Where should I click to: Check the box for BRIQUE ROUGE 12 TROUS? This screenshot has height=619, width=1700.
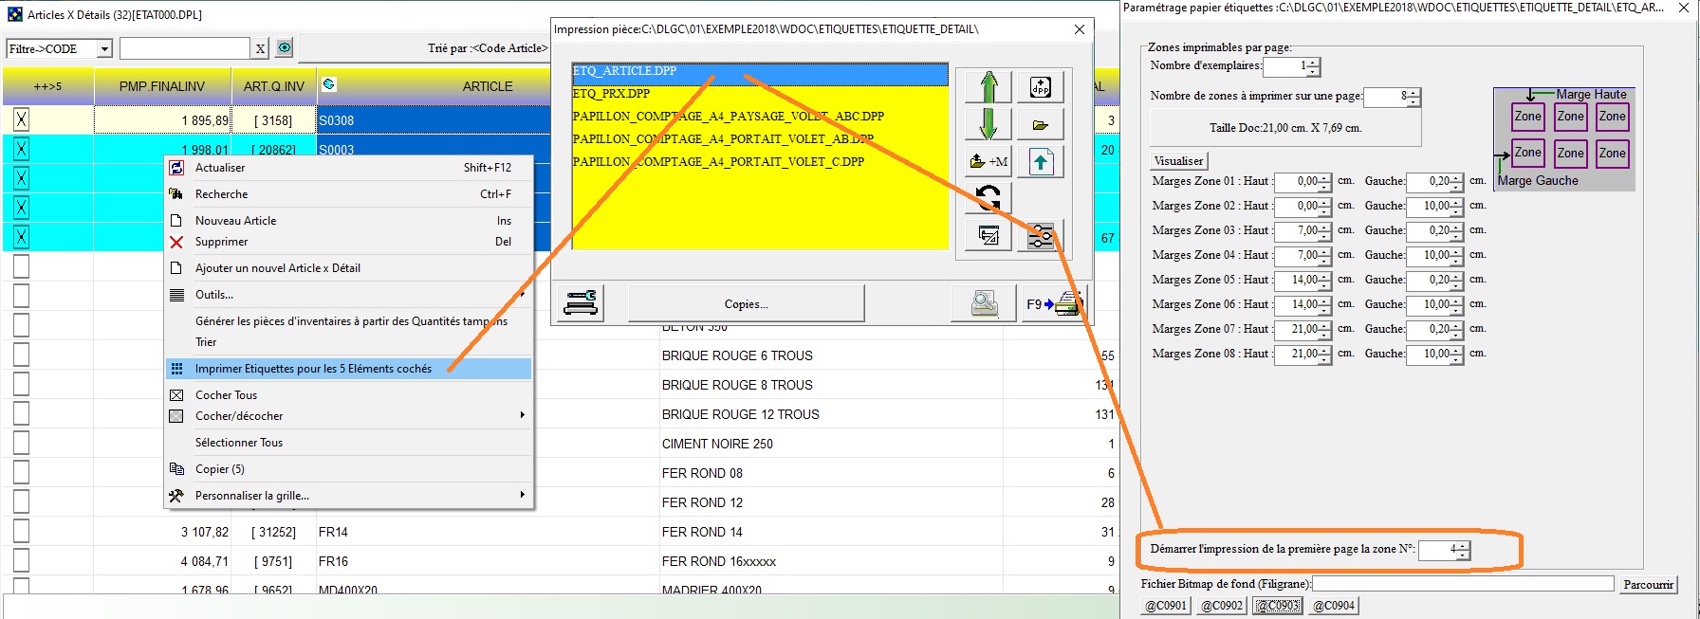point(21,413)
